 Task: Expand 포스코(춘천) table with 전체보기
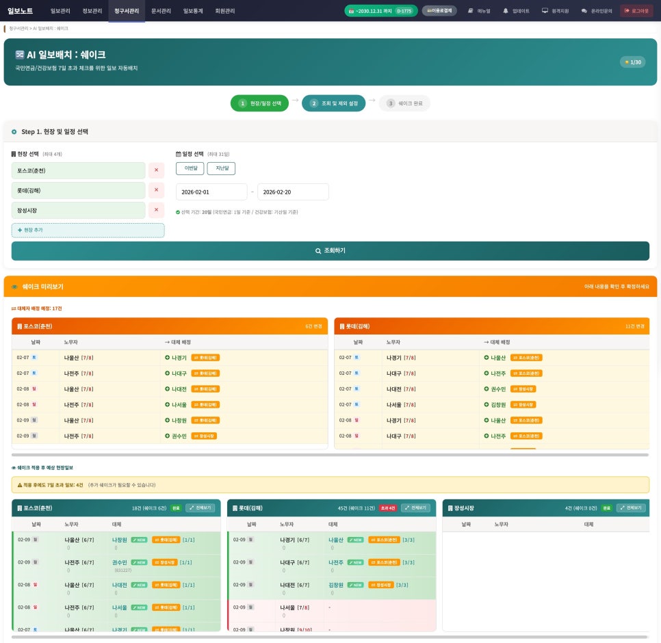(200, 508)
